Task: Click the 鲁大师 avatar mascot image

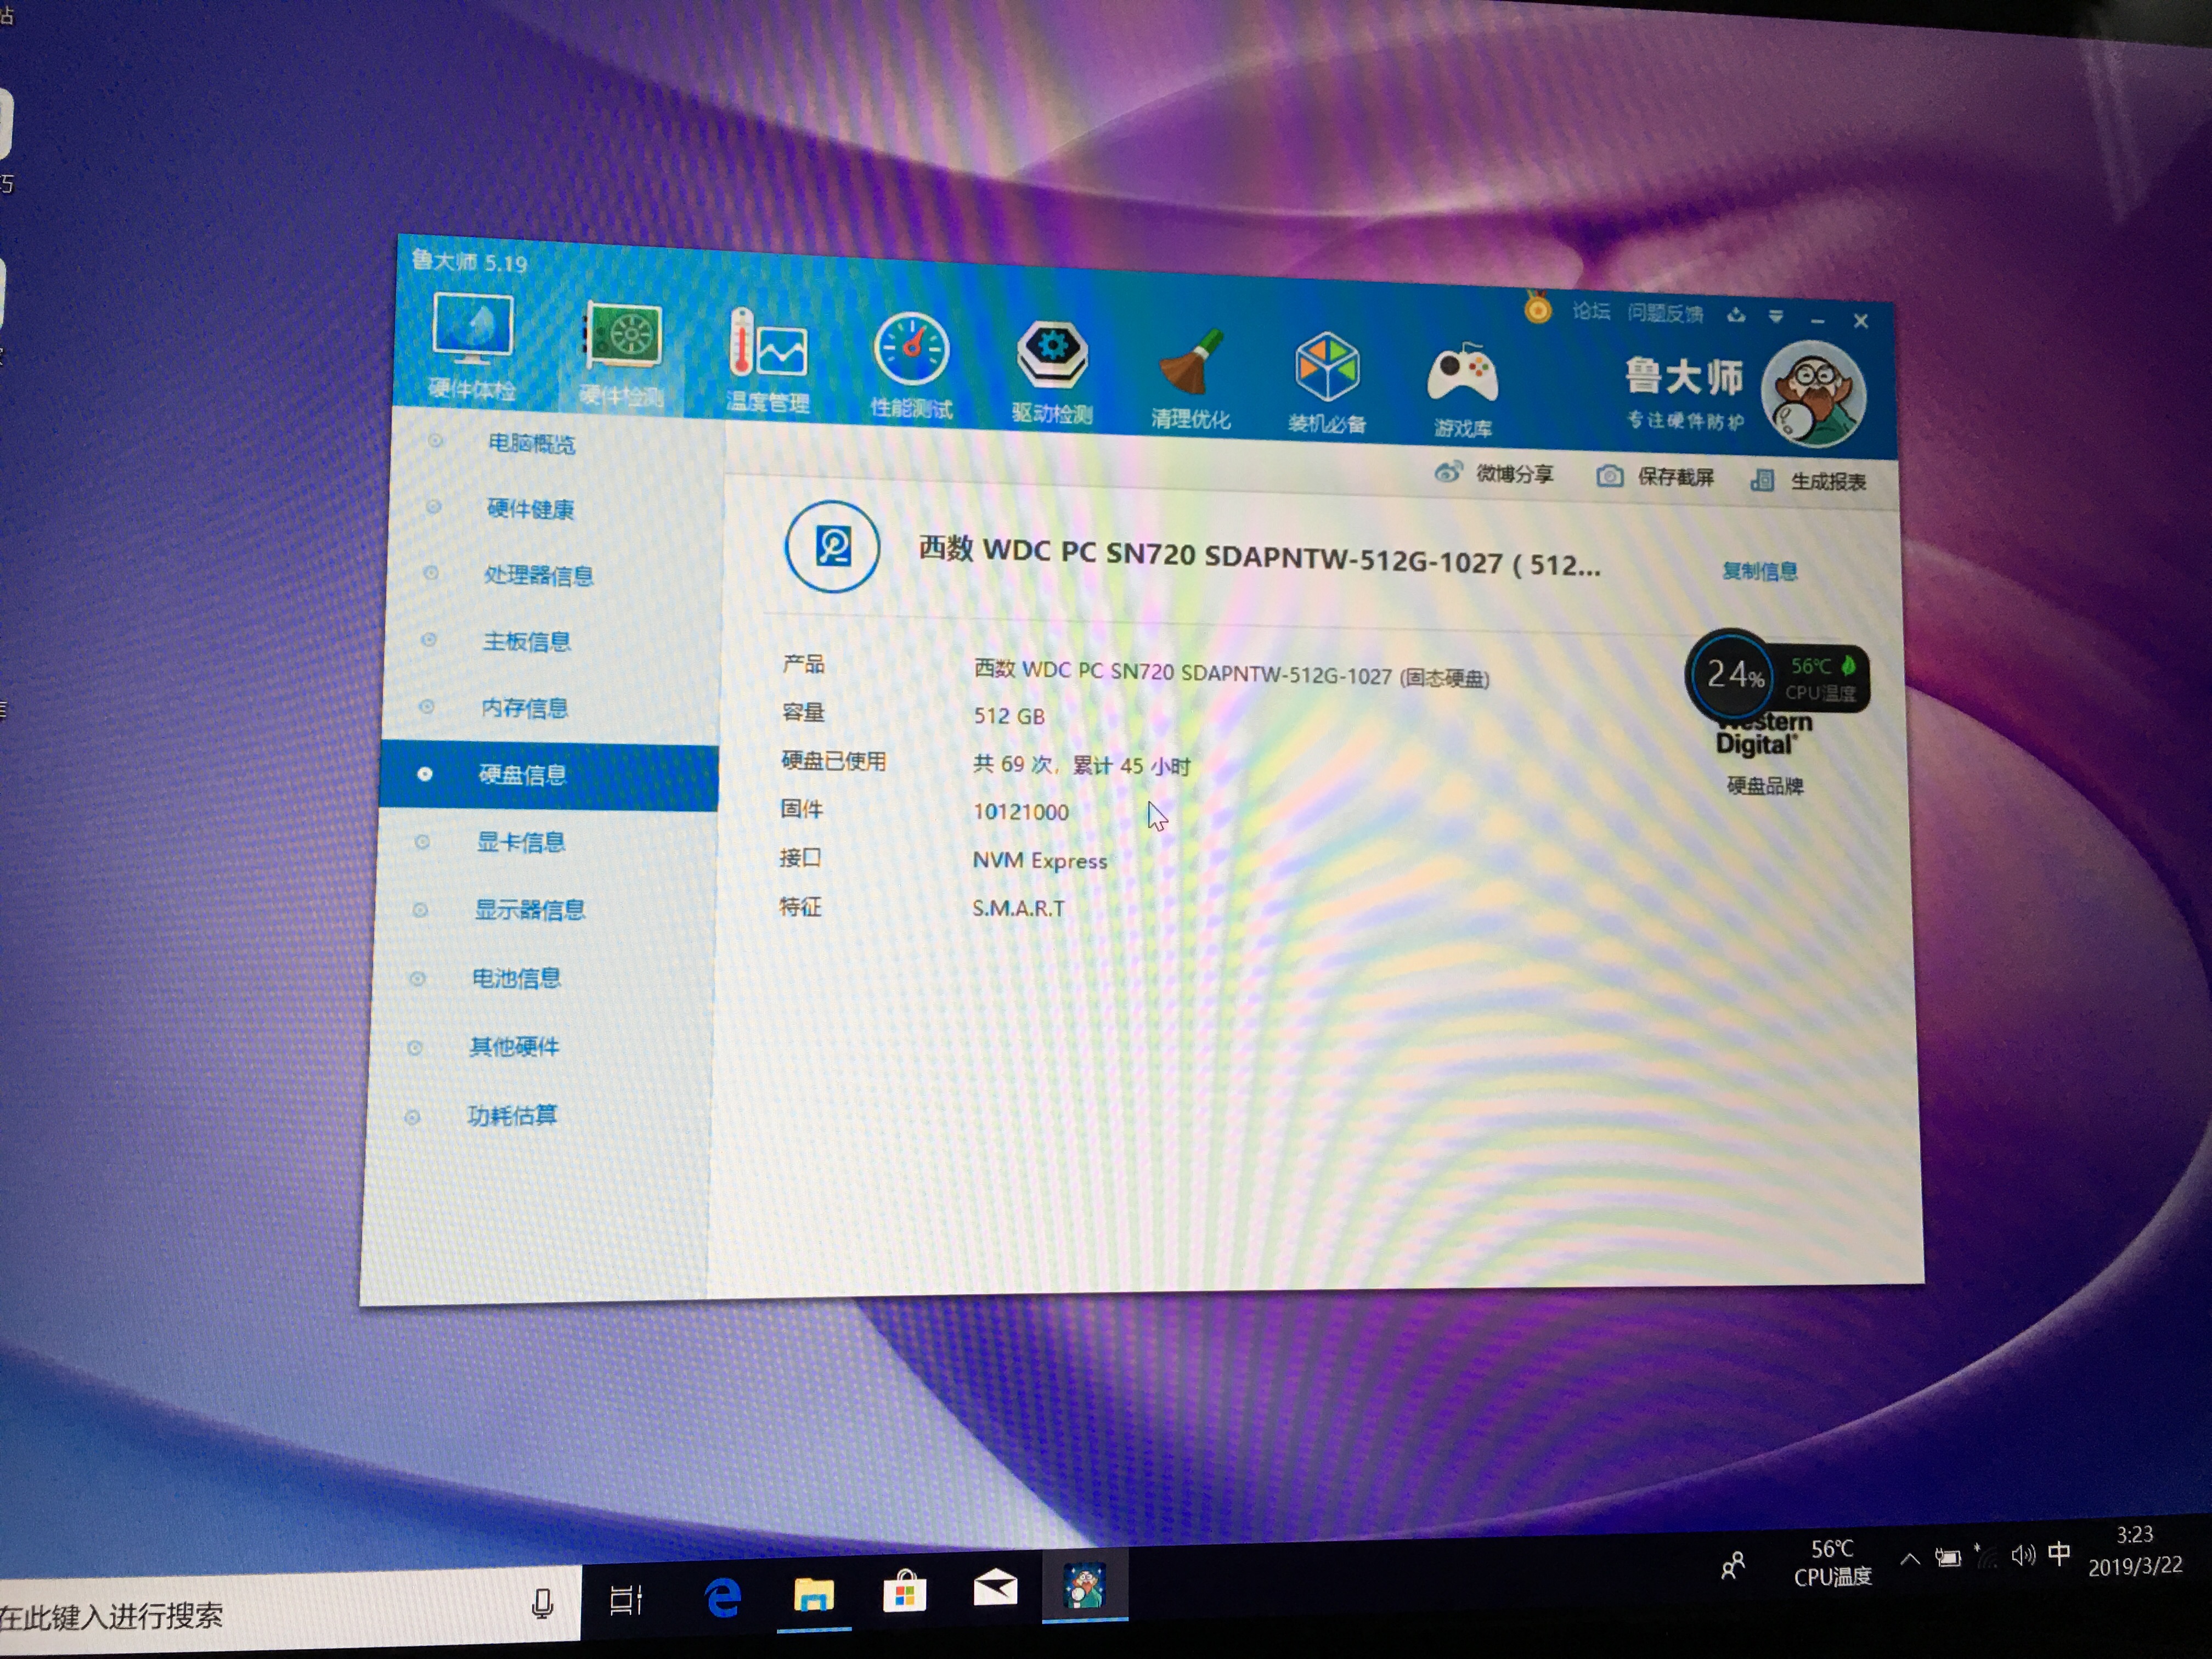Action: click(1813, 393)
